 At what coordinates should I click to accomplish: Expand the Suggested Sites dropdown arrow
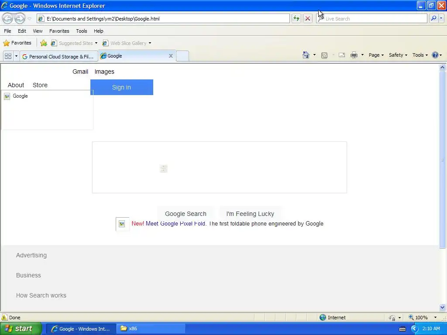(96, 43)
